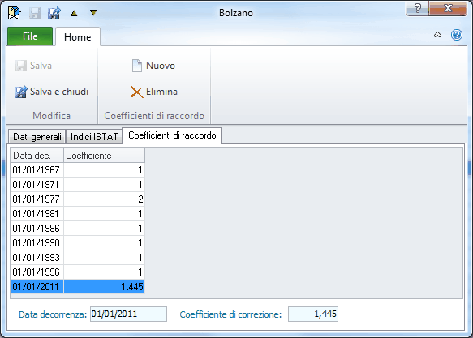Click the title bar question mark button
This screenshot has height=338, width=473.
tap(418, 8)
